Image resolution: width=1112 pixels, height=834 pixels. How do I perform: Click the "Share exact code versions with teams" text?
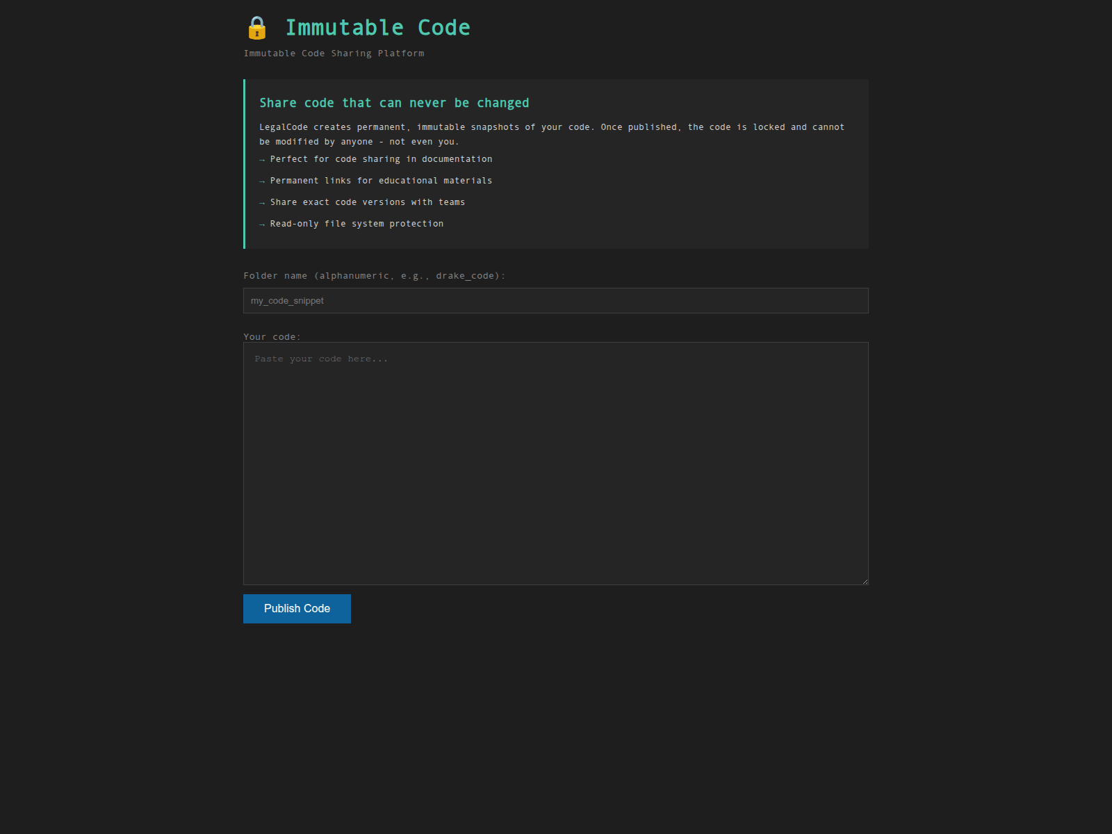[x=368, y=202]
